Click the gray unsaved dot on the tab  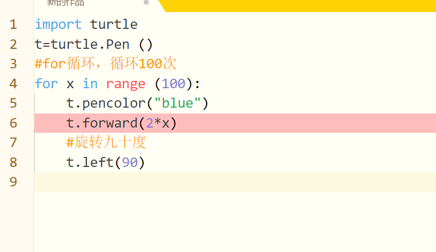[x=146, y=3]
